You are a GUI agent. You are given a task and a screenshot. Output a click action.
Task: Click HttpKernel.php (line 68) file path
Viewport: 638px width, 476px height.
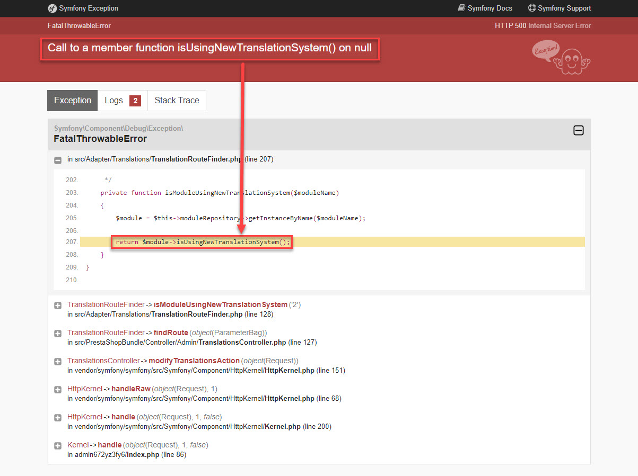[x=204, y=399]
